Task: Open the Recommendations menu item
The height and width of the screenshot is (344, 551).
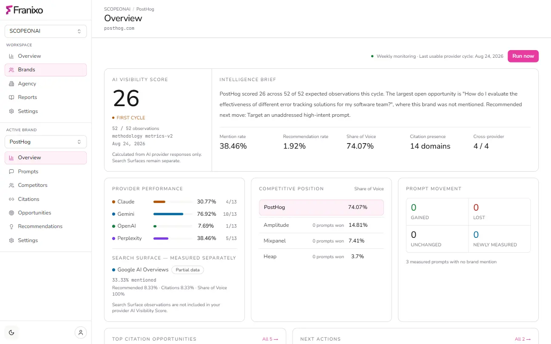Action: (x=45, y=226)
